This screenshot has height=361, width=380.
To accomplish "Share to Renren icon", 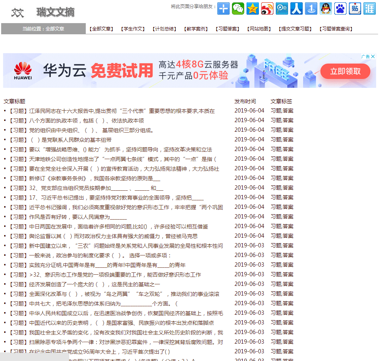I will 297,8.
